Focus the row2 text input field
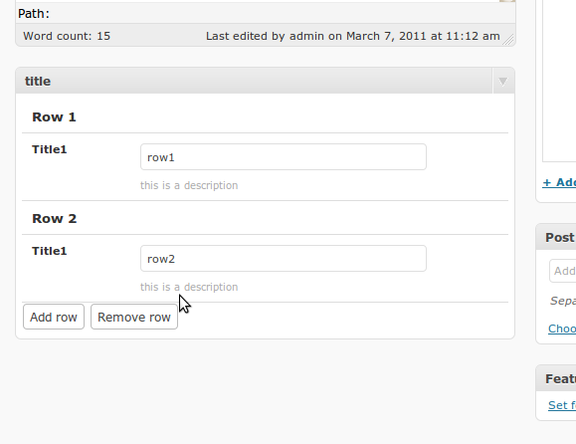Image resolution: width=576 pixels, height=444 pixels. 284,259
